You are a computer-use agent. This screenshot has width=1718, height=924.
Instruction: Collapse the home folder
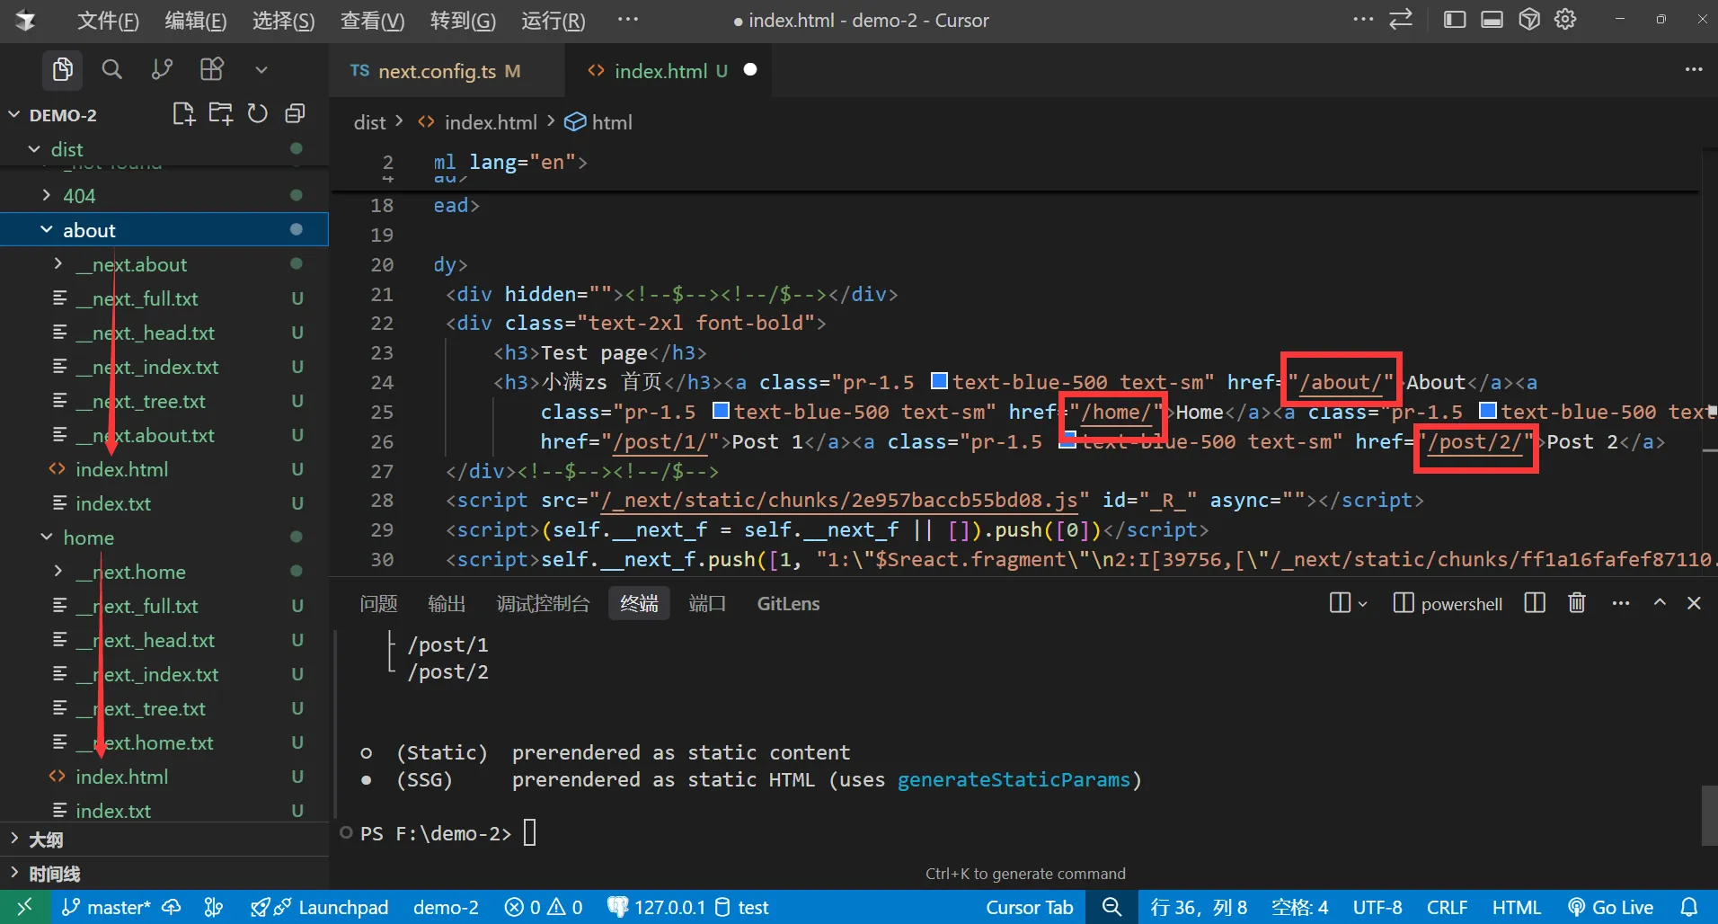[88, 538]
